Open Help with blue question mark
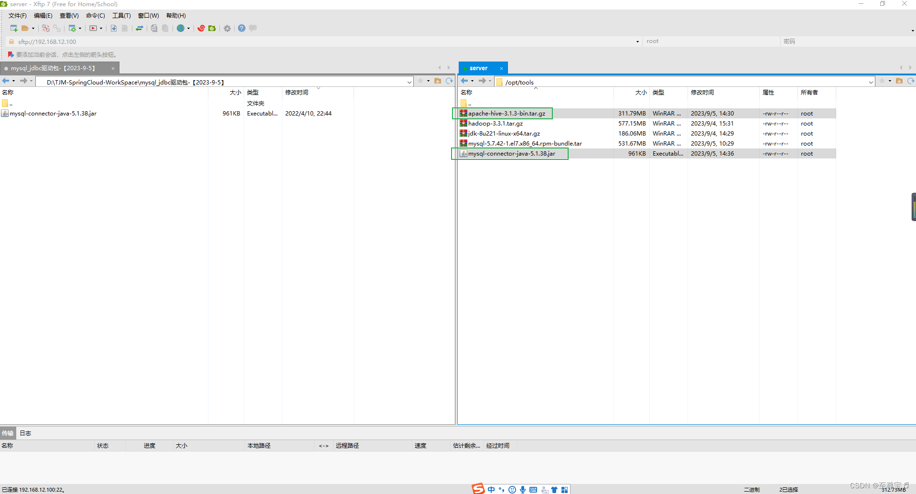 coord(242,28)
